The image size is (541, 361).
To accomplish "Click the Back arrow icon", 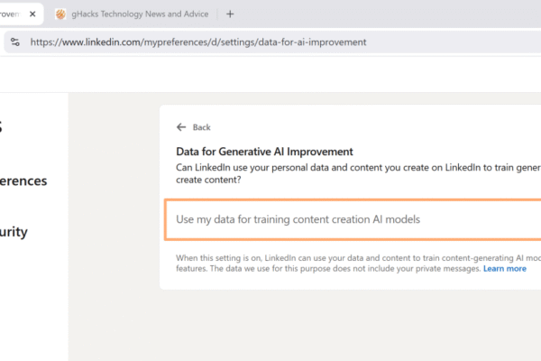I will pyautogui.click(x=181, y=127).
